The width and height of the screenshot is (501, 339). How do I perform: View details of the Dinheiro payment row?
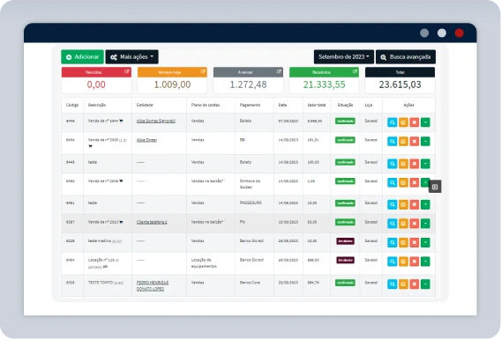[392, 182]
